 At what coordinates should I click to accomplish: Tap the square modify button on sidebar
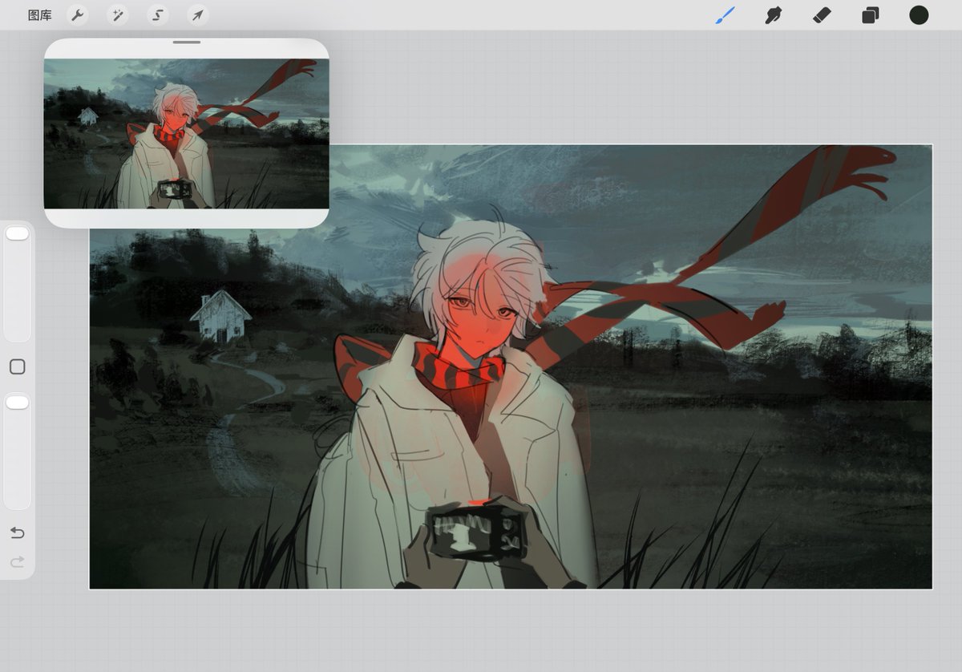pyautogui.click(x=17, y=366)
